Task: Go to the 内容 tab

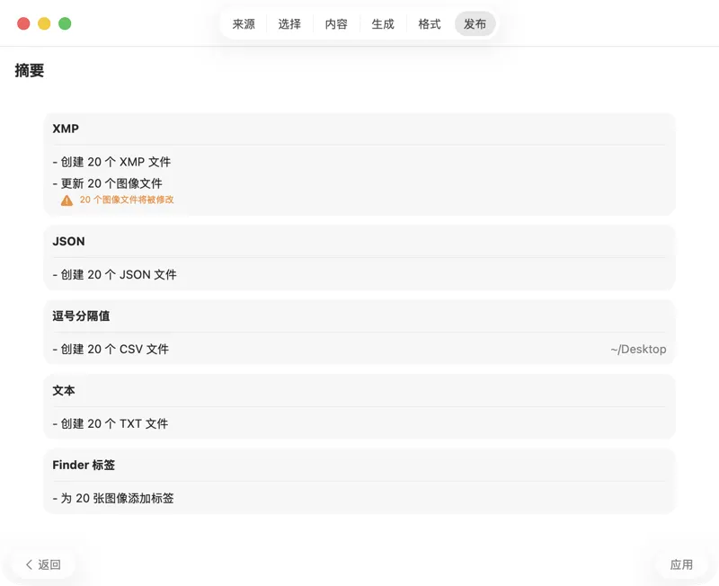Action: [x=336, y=24]
